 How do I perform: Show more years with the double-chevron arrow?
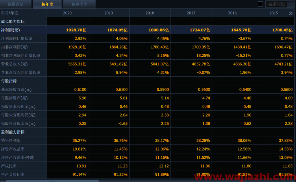[x=291, y=13]
